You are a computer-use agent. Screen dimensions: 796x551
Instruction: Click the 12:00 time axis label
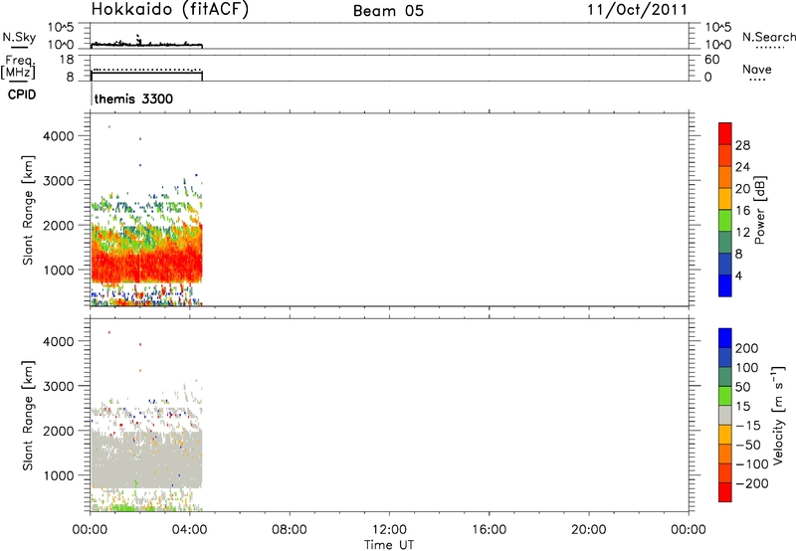point(389,530)
